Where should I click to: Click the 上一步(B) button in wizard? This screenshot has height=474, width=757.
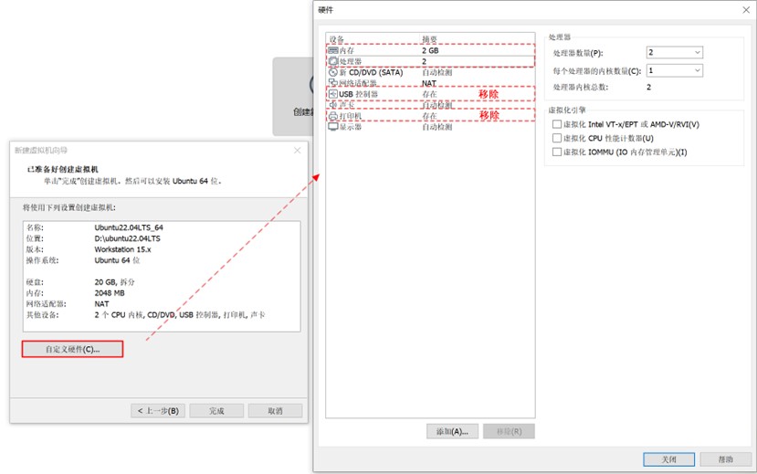click(x=158, y=411)
